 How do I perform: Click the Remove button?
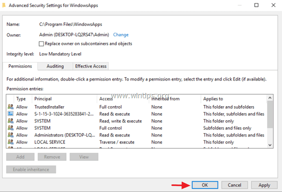point(52,157)
